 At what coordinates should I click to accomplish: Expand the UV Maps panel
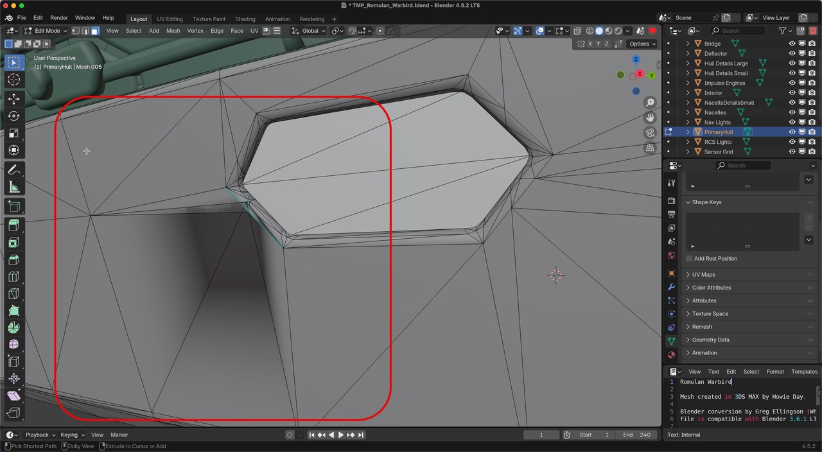703,275
